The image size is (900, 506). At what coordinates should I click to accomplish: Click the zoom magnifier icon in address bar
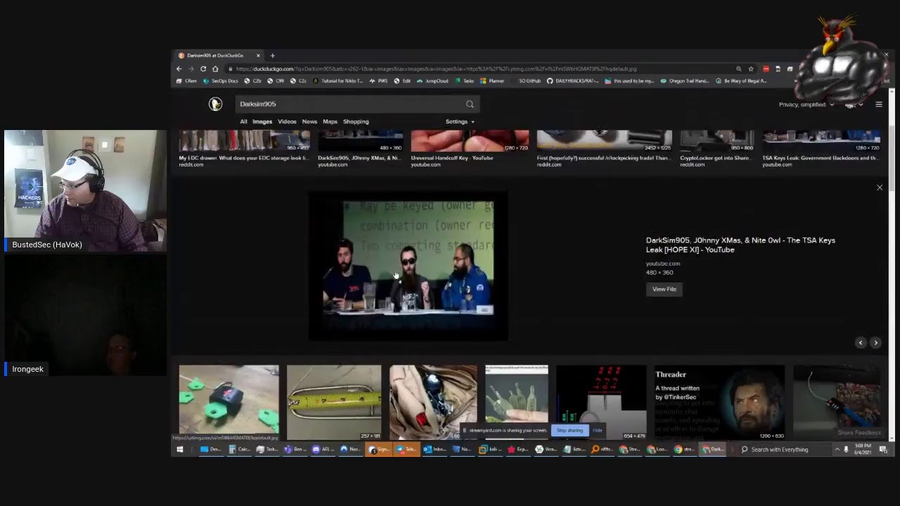click(x=738, y=69)
